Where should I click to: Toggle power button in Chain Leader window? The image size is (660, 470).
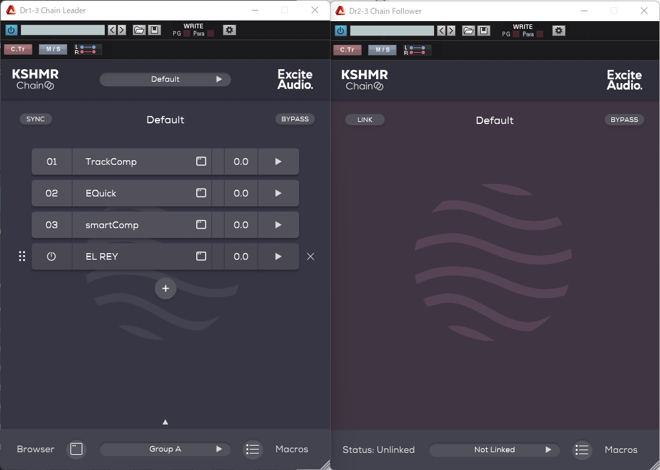point(11,30)
